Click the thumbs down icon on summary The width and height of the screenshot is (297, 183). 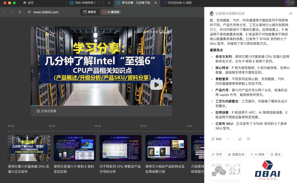[248, 139]
